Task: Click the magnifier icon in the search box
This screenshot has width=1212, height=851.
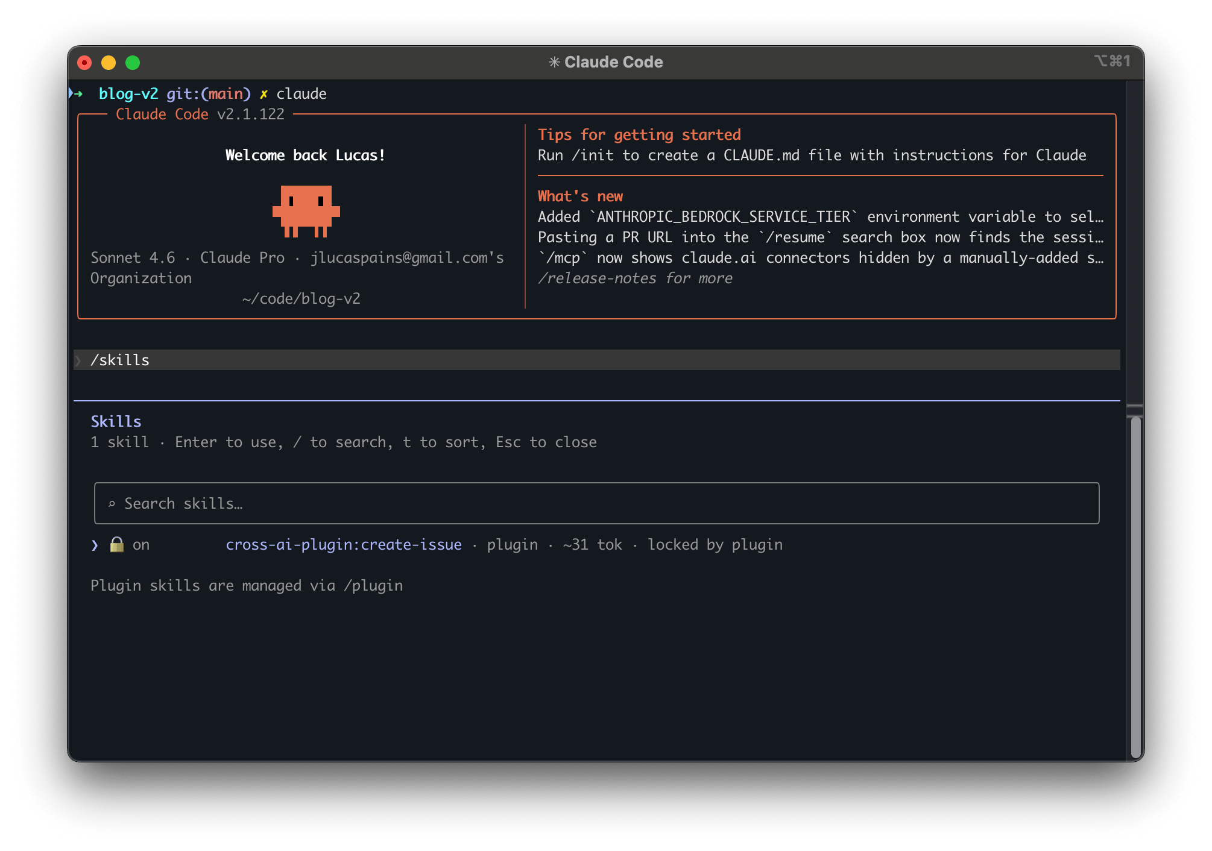Action: click(x=112, y=504)
